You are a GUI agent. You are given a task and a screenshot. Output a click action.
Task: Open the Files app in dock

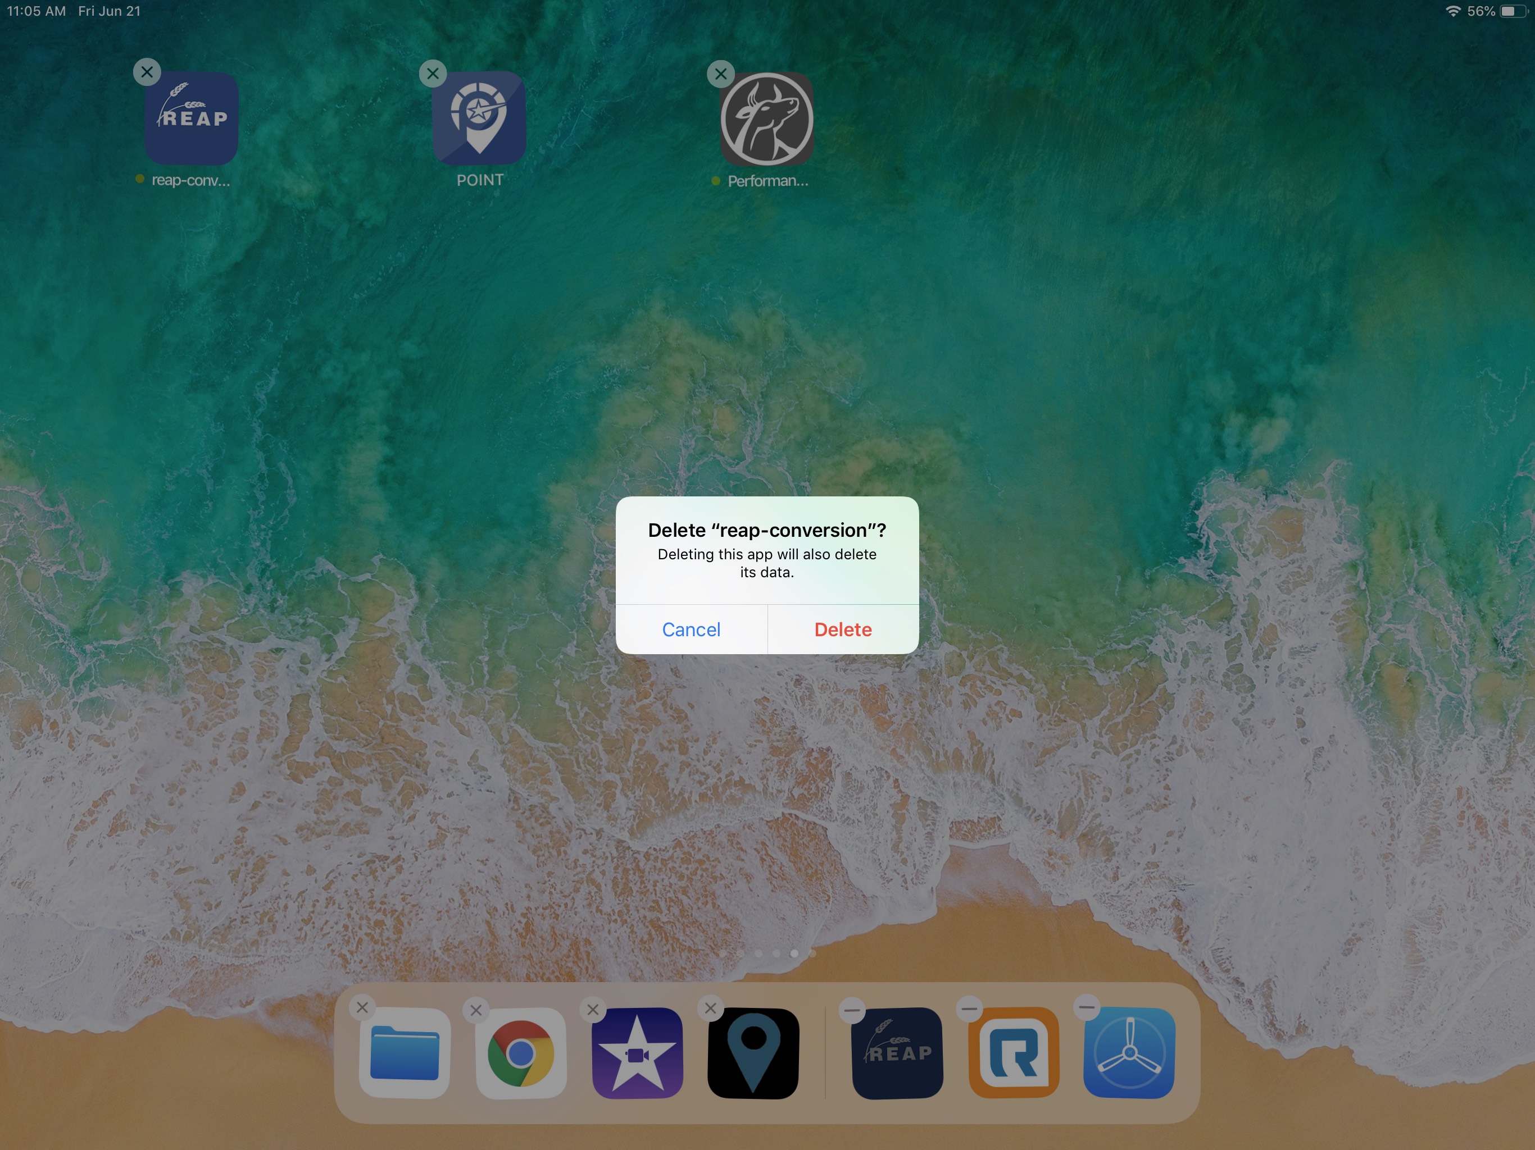404,1053
